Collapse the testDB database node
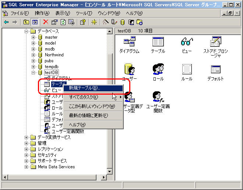The width and height of the screenshot is (243, 190). coord(34,73)
